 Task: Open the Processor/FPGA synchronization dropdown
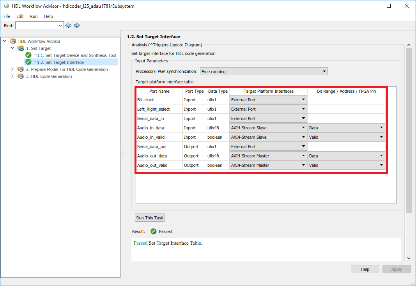[x=264, y=72]
